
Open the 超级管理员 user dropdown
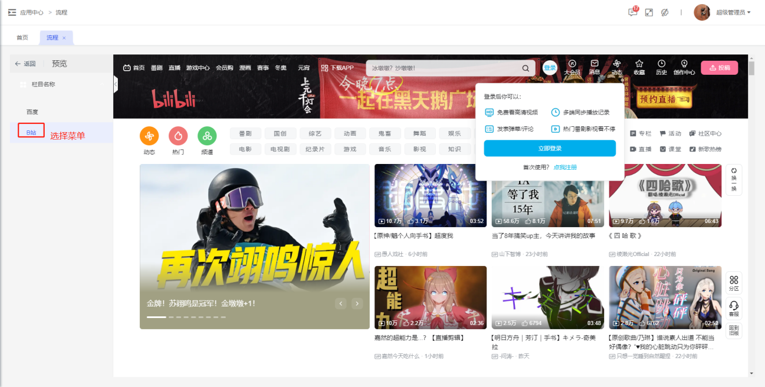coord(733,12)
